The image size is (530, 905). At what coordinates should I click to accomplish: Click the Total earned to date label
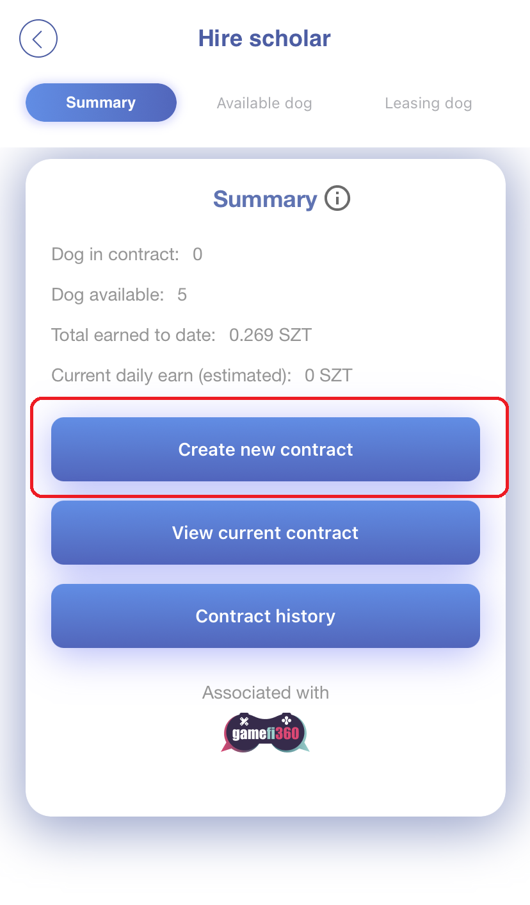[133, 335]
